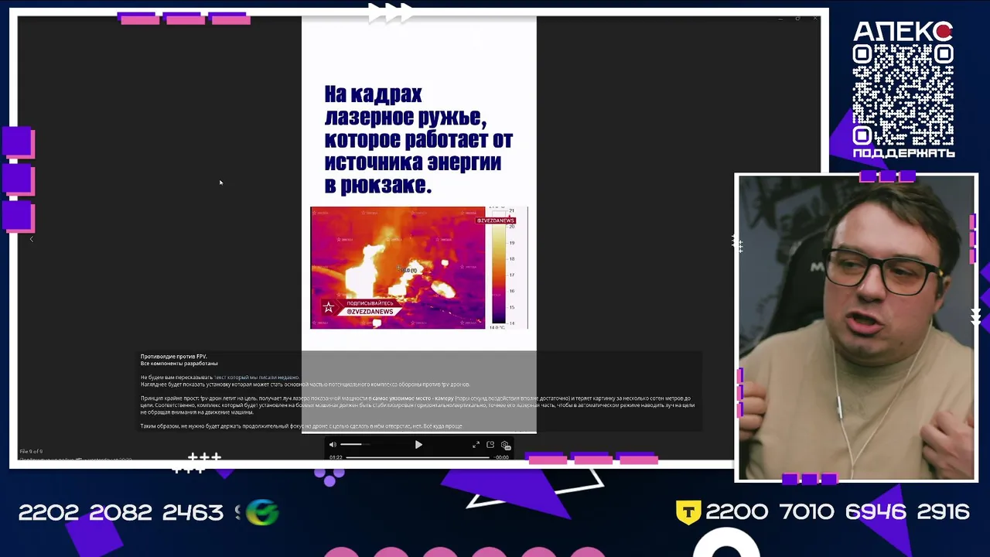Click the streamer webcam overlay
The image size is (990, 557).
tap(856, 327)
